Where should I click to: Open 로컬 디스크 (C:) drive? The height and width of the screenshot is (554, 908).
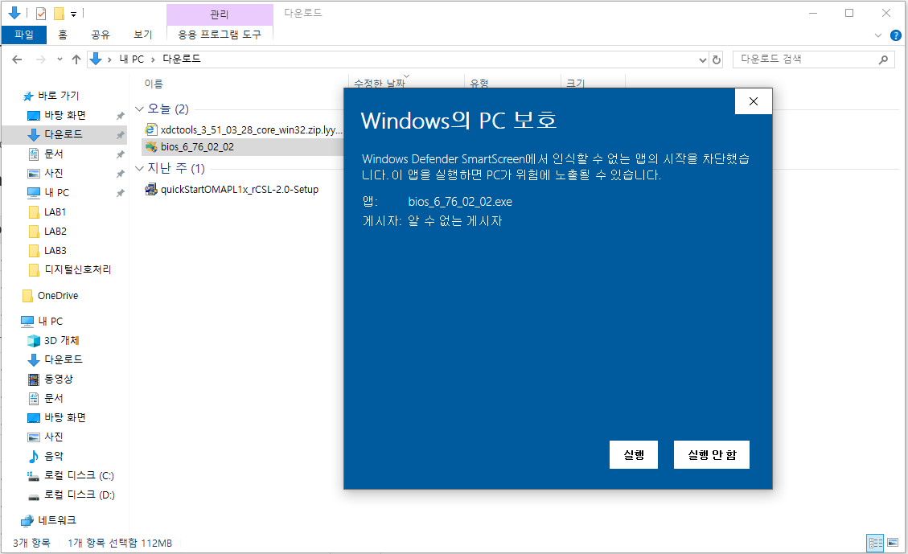(79, 476)
